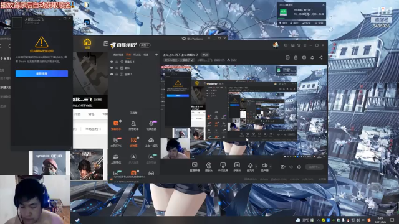Select the first scene tab in source panel
This screenshot has height=224, width=399.
click(x=118, y=55)
